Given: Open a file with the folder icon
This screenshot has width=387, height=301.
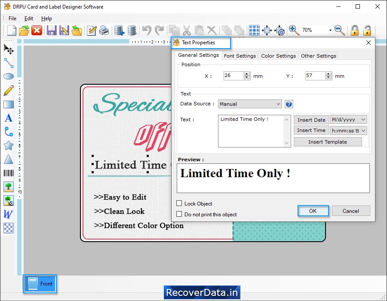Looking at the screenshot, I should coord(24,31).
